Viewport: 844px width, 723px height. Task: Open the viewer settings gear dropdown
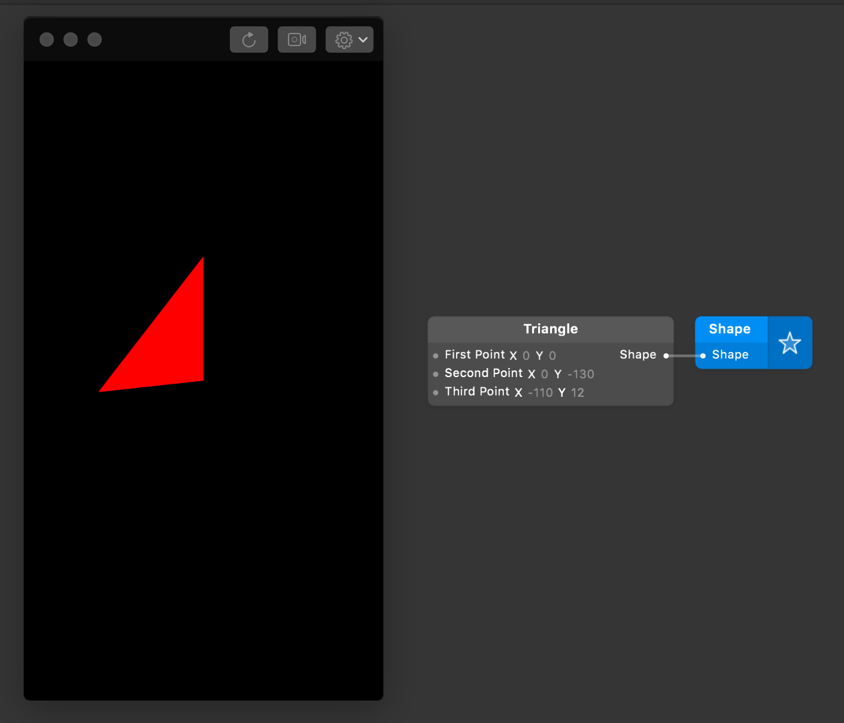point(350,40)
